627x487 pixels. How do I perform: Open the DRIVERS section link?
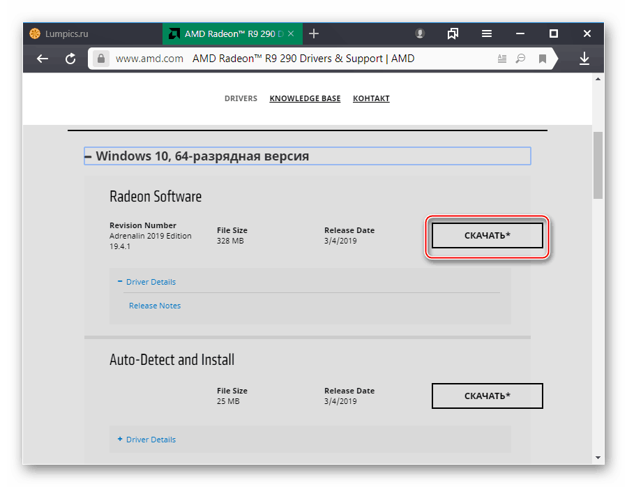click(x=241, y=98)
